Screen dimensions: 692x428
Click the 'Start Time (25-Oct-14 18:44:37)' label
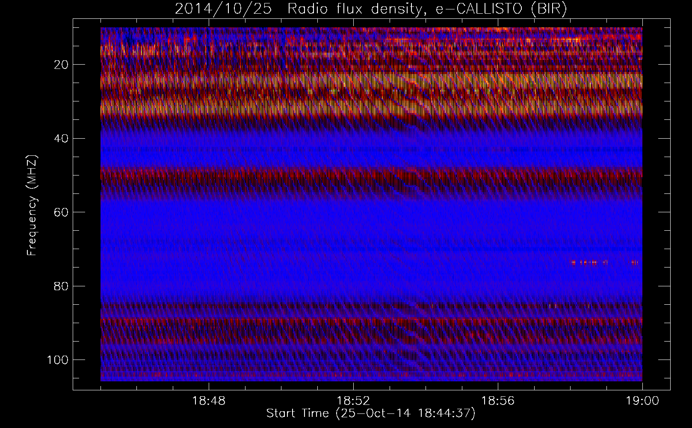coord(371,413)
